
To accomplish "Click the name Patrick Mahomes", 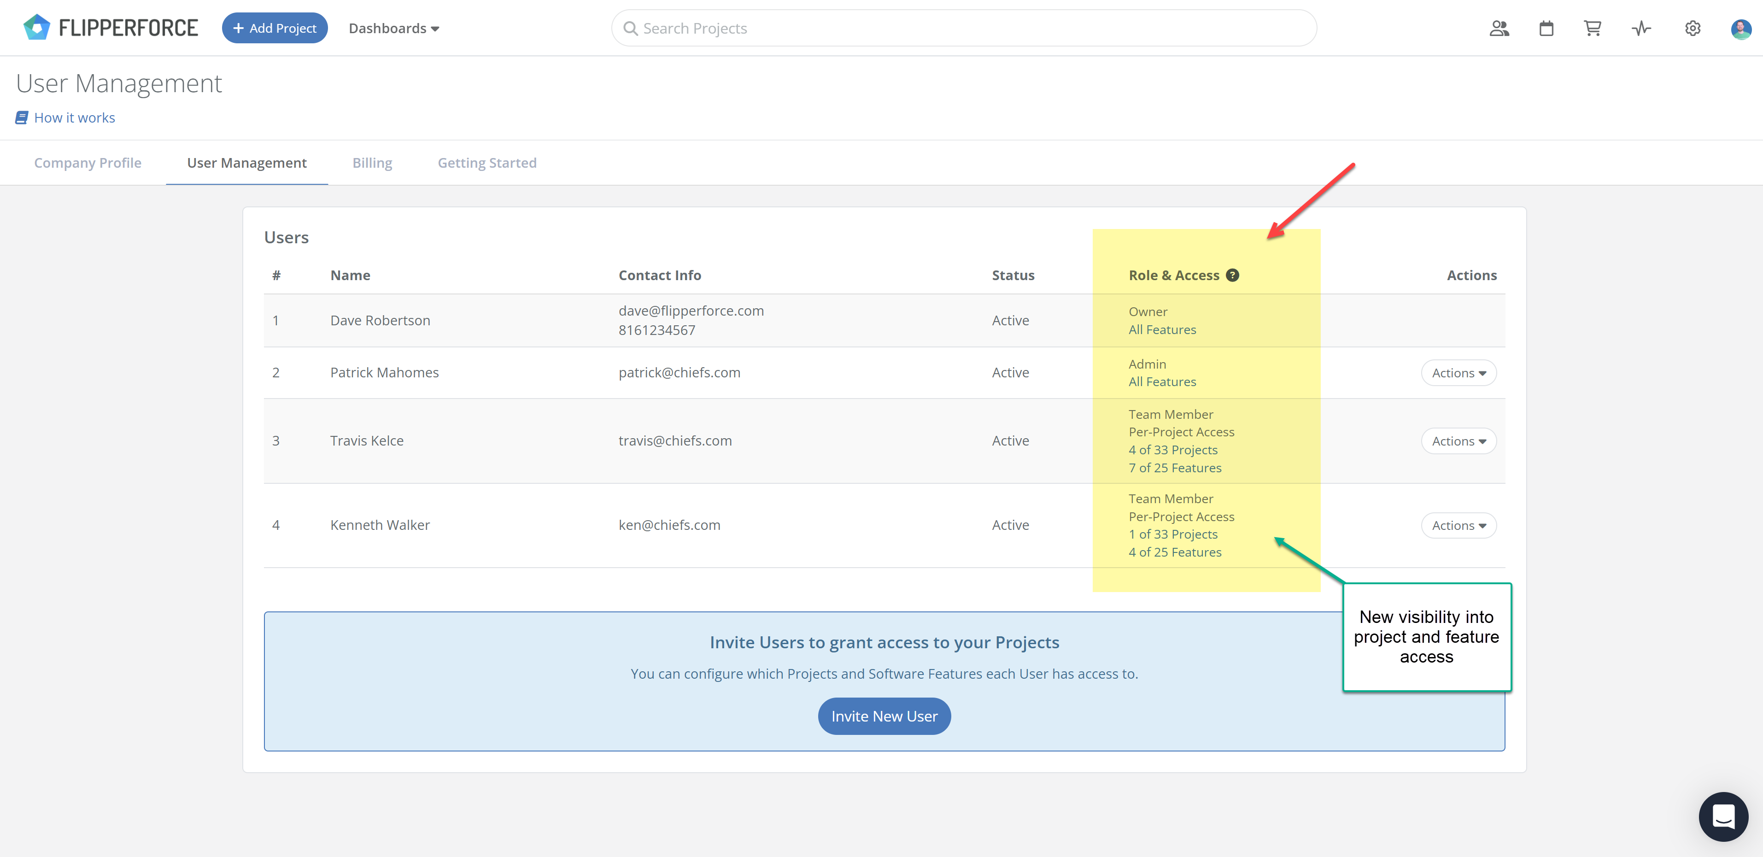I will pyautogui.click(x=385, y=372).
